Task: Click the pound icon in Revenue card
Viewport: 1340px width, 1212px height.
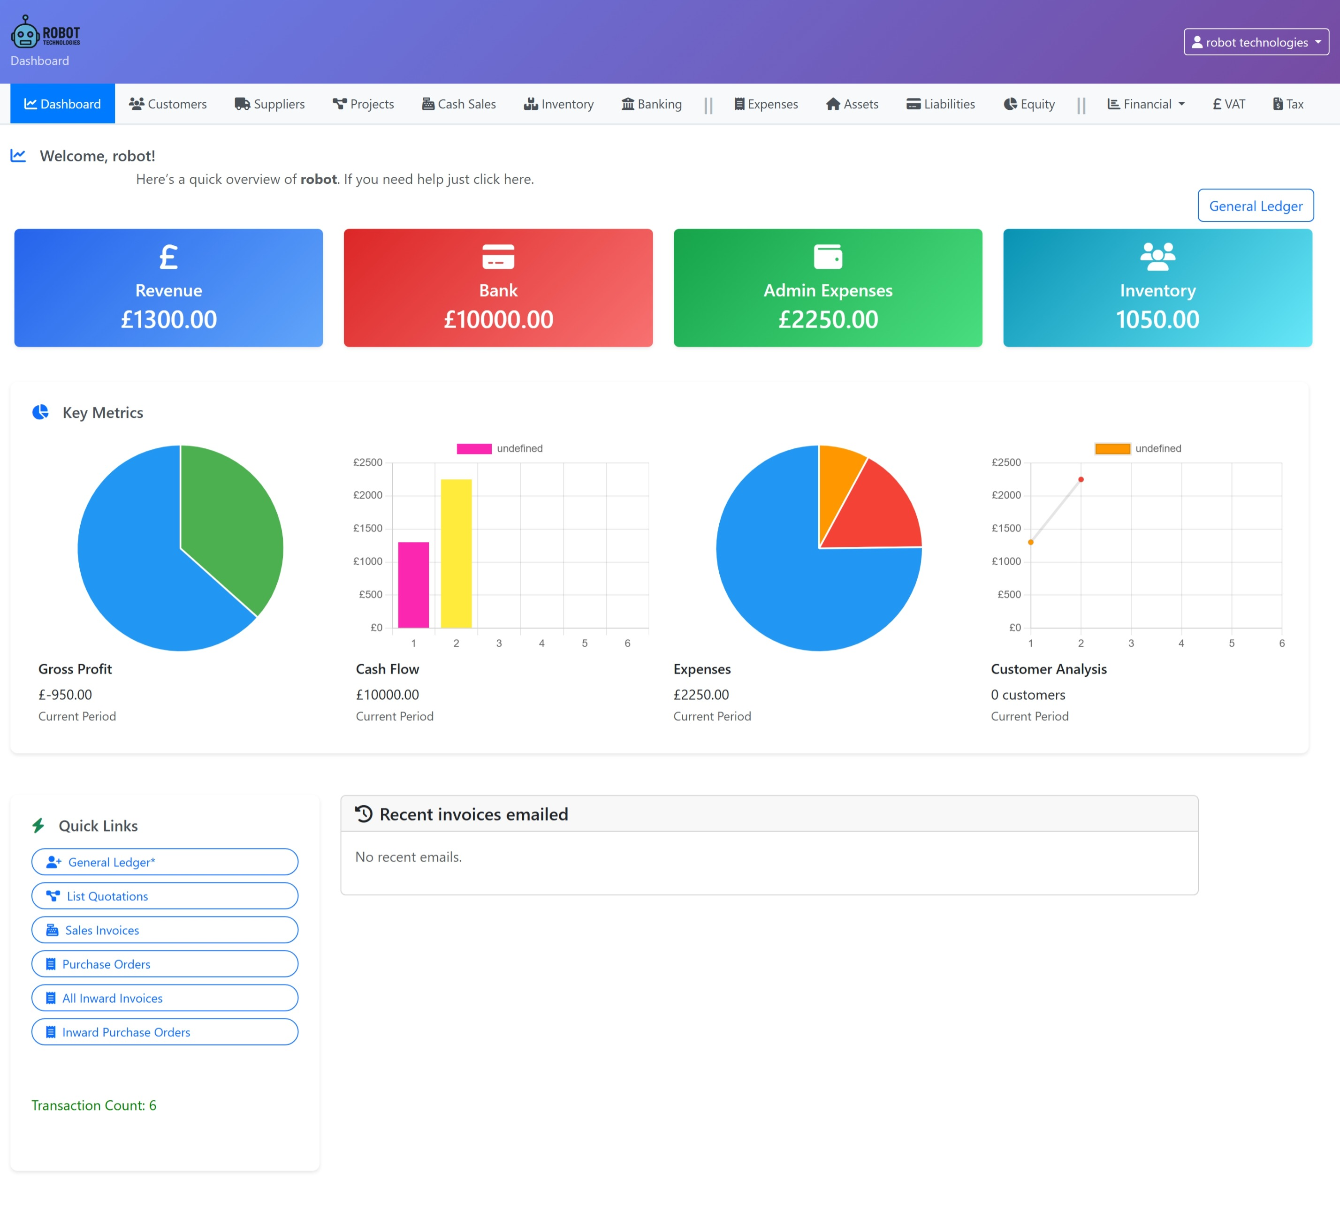Action: tap(169, 257)
